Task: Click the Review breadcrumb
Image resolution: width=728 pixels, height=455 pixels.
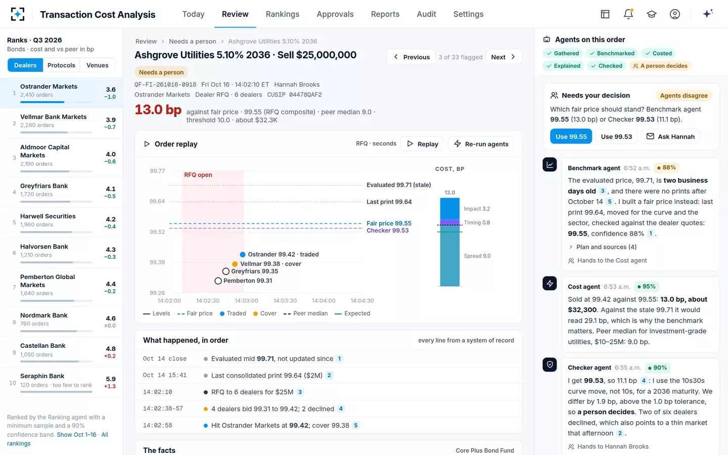Action: point(146,41)
